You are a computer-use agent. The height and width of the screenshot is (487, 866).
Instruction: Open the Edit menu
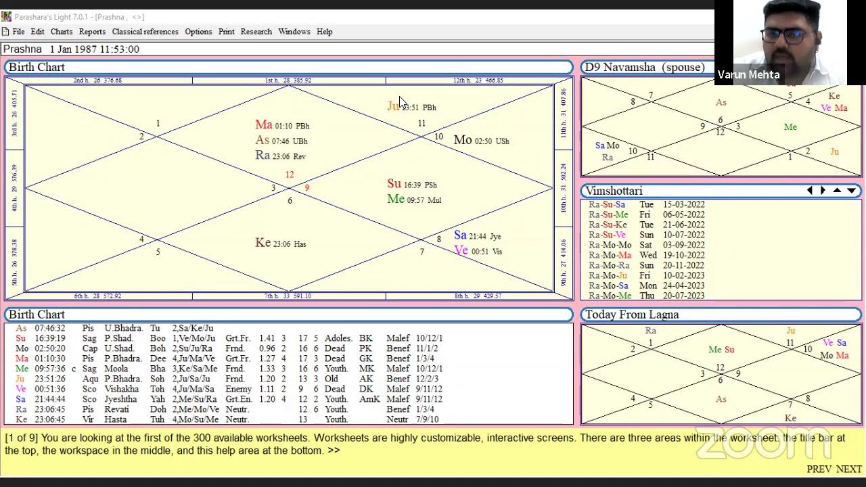point(37,32)
